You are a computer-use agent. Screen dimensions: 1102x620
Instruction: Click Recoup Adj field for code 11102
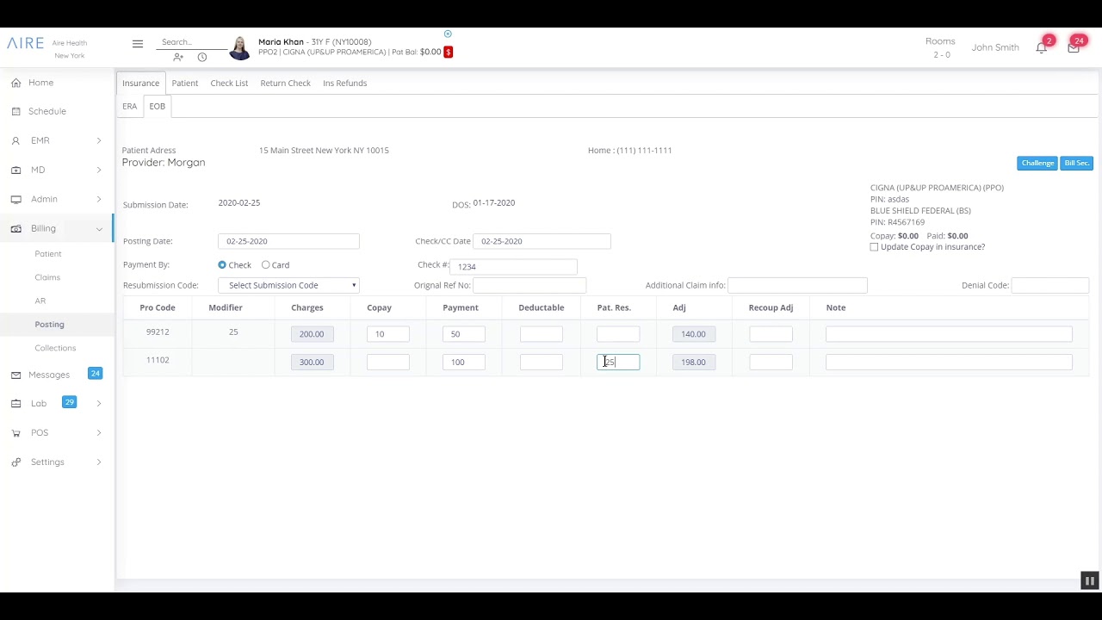(771, 362)
